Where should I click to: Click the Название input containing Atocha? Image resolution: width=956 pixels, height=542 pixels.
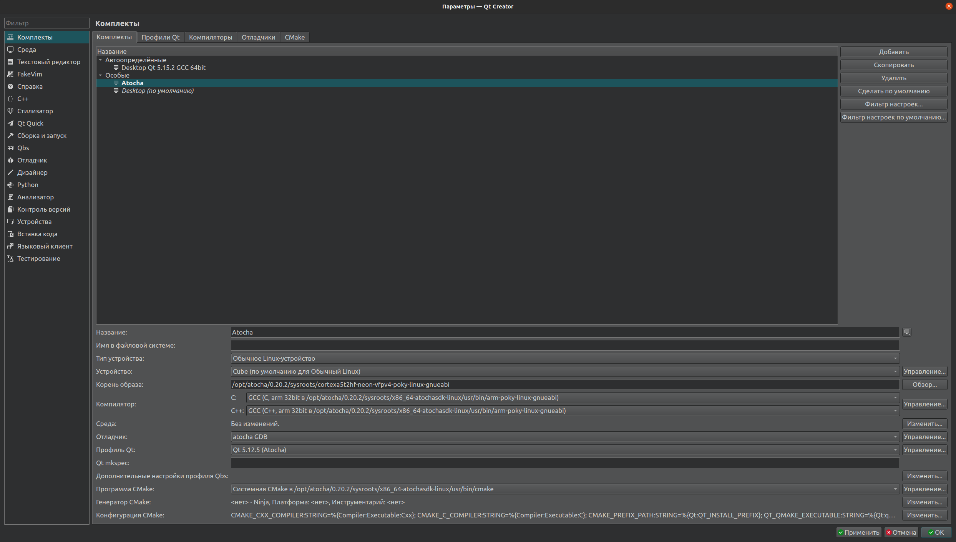coord(565,332)
